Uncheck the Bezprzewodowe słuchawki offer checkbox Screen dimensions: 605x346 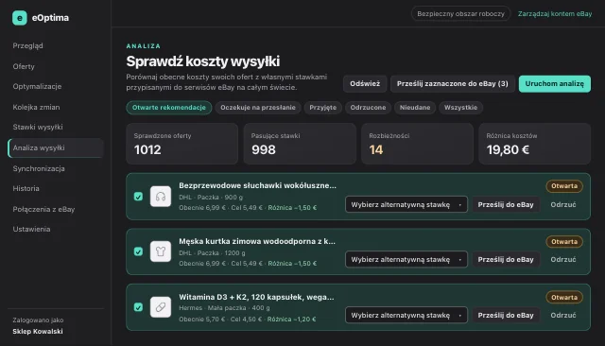[x=138, y=197]
